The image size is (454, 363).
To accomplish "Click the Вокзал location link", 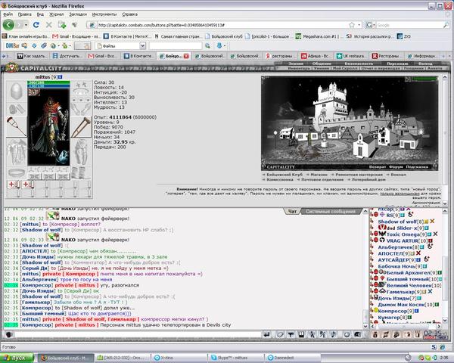I will [x=399, y=175].
